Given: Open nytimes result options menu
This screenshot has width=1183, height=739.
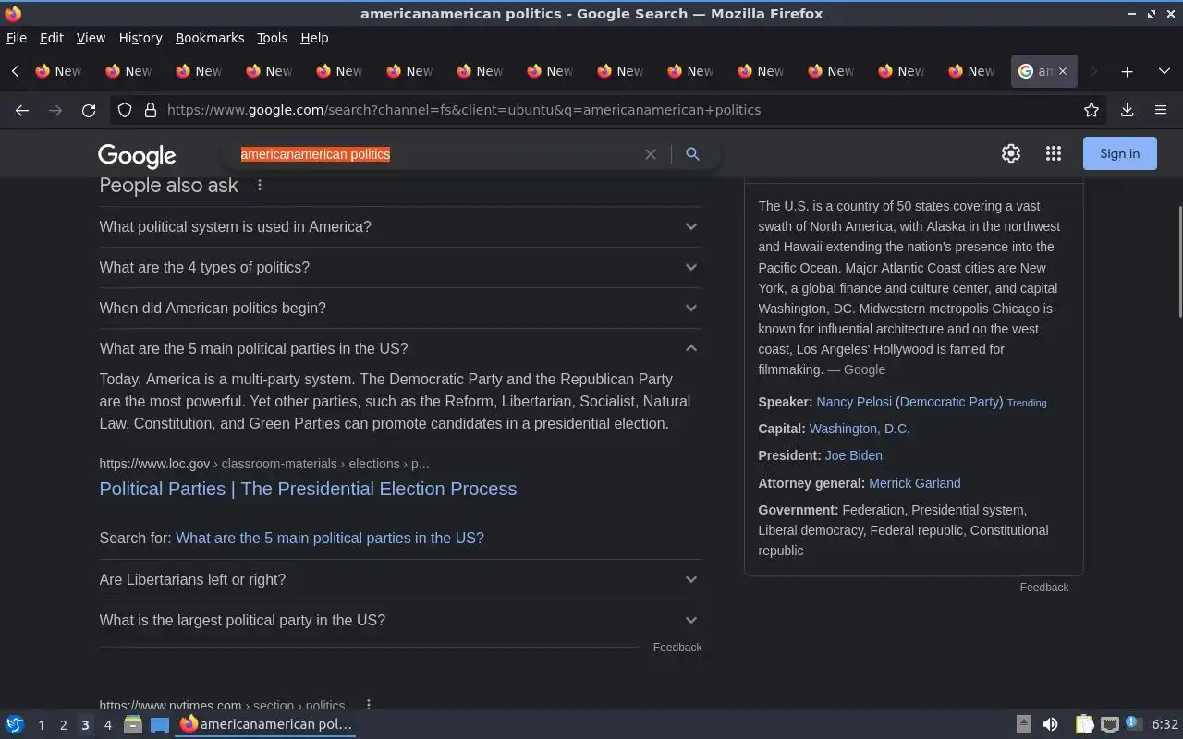Looking at the screenshot, I should click(368, 704).
